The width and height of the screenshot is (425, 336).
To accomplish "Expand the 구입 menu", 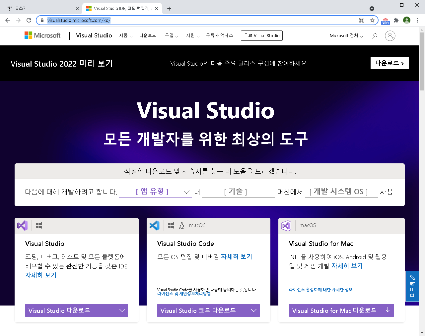I will [172, 35].
